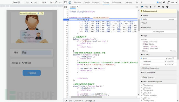Open DevTools settings gear
The width and height of the screenshot is (179, 102).
164,2
